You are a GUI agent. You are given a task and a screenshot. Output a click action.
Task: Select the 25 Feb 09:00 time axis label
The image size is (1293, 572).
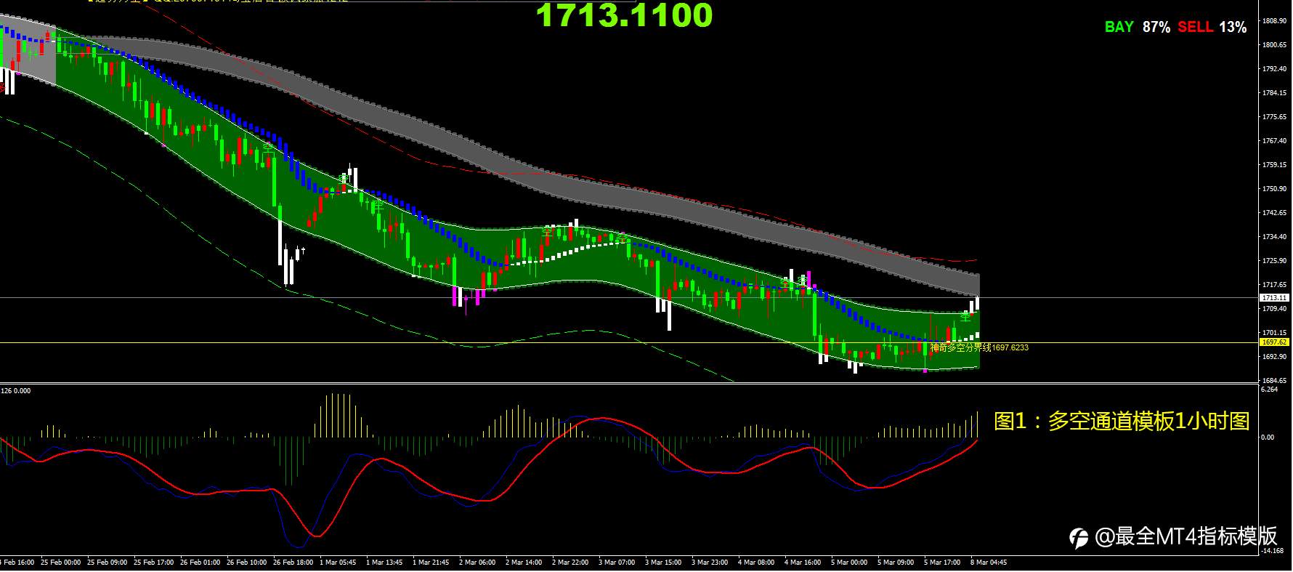[108, 563]
